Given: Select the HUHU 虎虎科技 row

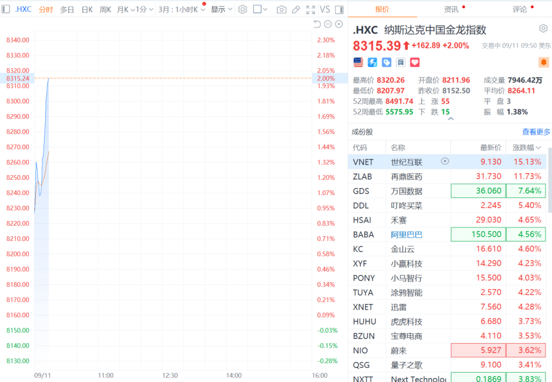Looking at the screenshot, I should coord(447,321).
